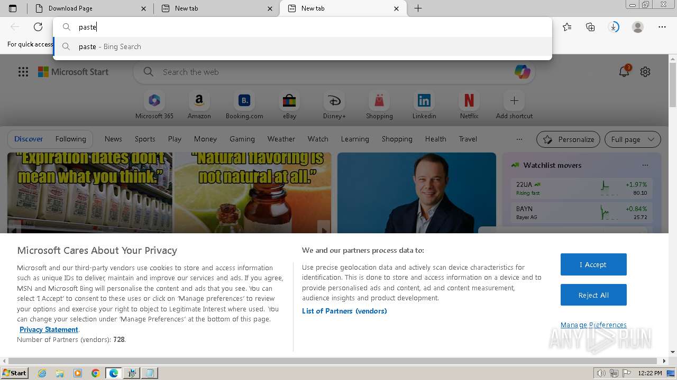Screen dimensions: 677x380
Task: Open the tab actions menu icon
Action: click(13, 8)
